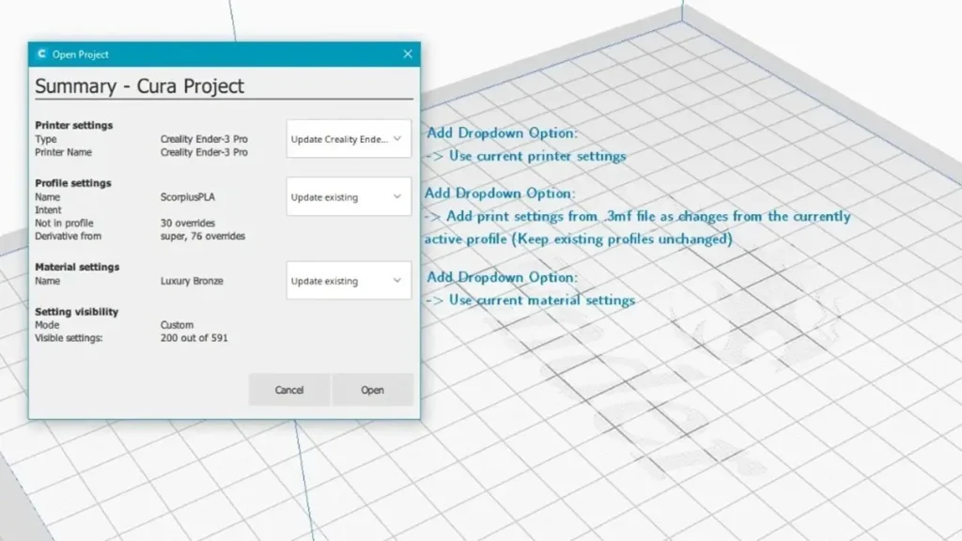Close the Open Project dialog
The width and height of the screenshot is (962, 541).
point(408,54)
